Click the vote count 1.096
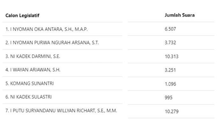 [170, 84]
